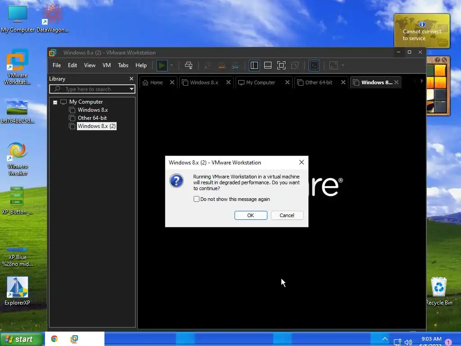Select Other 64-bit in the Library tree

click(x=92, y=118)
